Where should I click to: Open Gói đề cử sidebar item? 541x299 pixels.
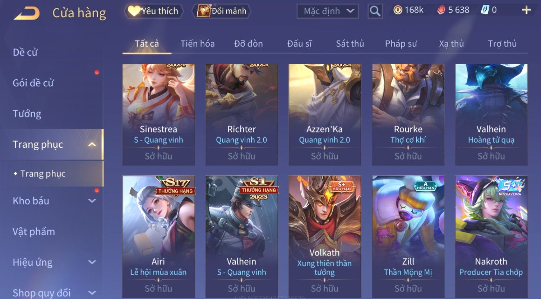tap(33, 83)
